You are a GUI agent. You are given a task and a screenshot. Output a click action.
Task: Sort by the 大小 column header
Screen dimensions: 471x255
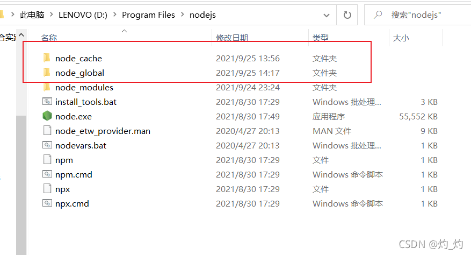tap(401, 38)
